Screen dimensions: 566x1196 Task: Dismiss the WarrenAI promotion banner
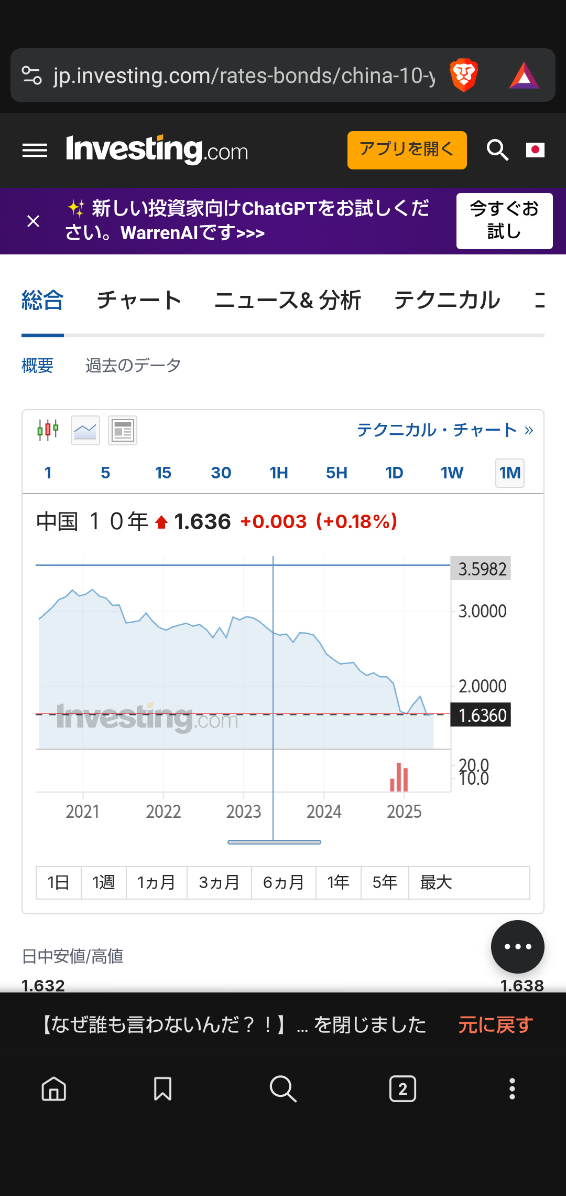[33, 221]
